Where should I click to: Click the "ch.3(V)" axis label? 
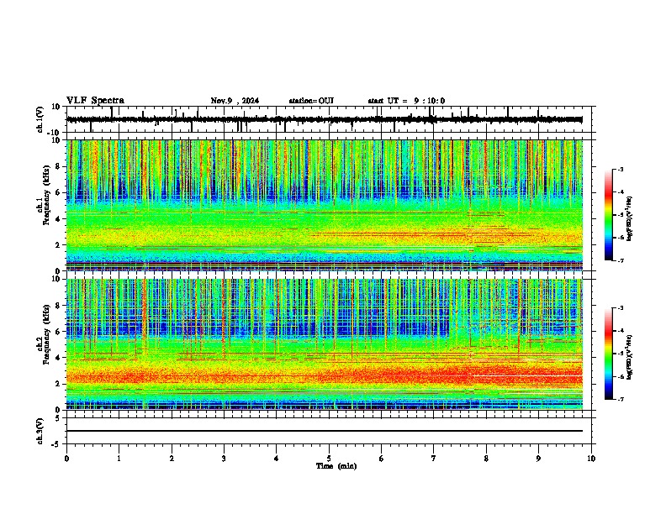pos(40,431)
